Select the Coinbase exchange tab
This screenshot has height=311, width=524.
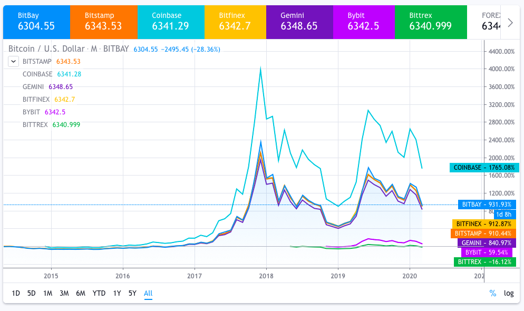click(x=171, y=22)
